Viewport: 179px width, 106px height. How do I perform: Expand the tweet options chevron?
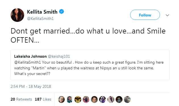[x=167, y=15]
